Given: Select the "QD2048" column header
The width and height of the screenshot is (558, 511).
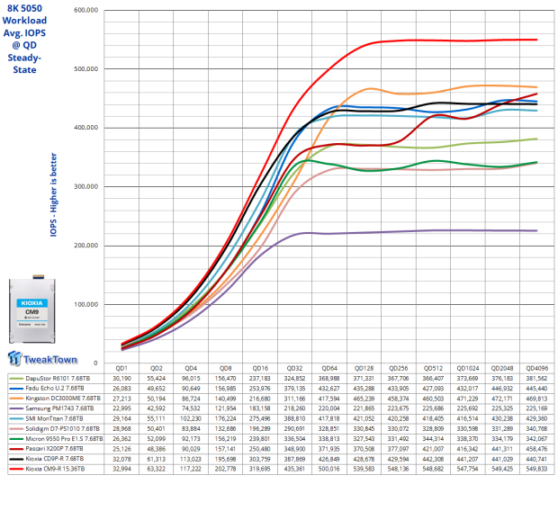Looking at the screenshot, I should click(x=502, y=368).
